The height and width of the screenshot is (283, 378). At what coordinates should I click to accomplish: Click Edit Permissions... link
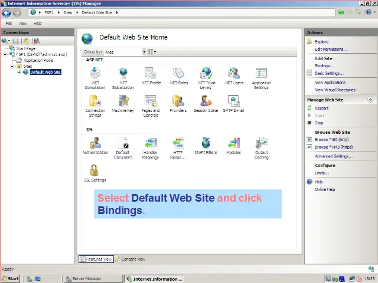pyautogui.click(x=331, y=50)
